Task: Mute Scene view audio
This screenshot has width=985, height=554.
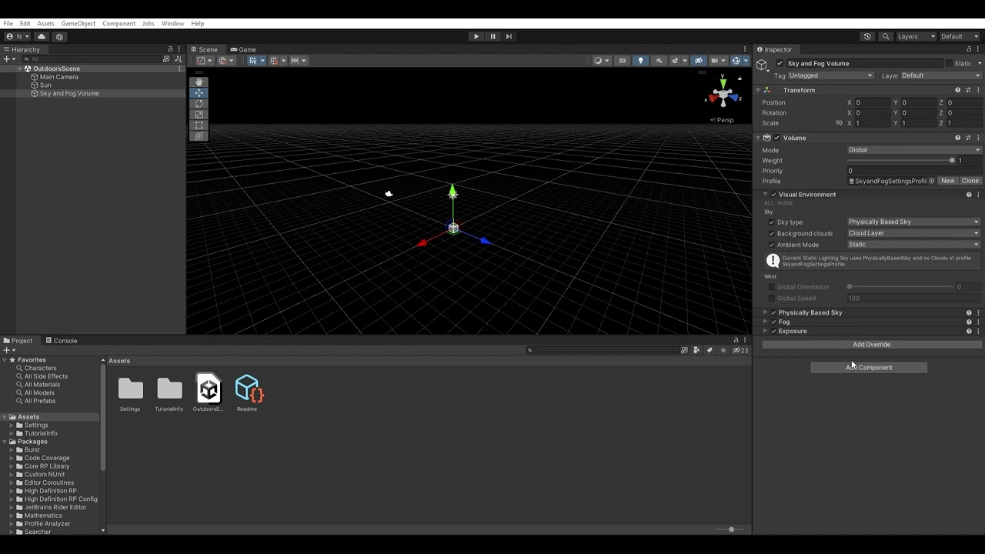Action: point(659,60)
